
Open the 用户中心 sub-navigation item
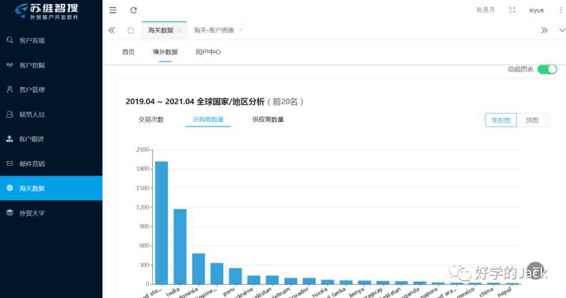tap(208, 52)
